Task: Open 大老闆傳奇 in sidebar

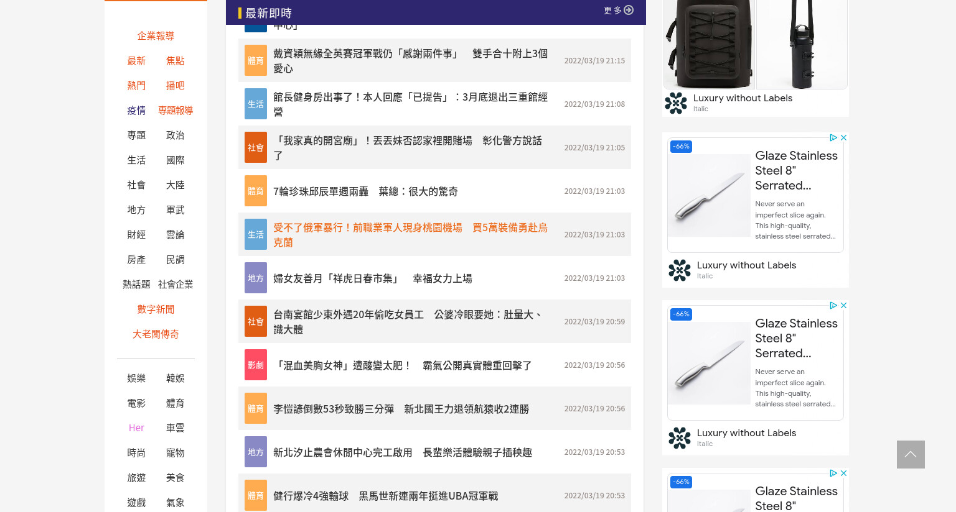Action: click(156, 334)
